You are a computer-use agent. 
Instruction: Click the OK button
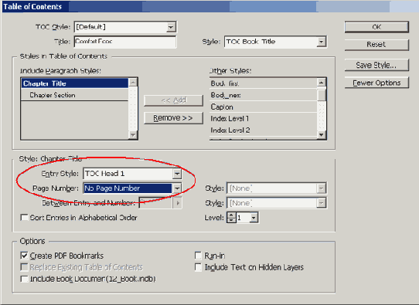click(376, 27)
